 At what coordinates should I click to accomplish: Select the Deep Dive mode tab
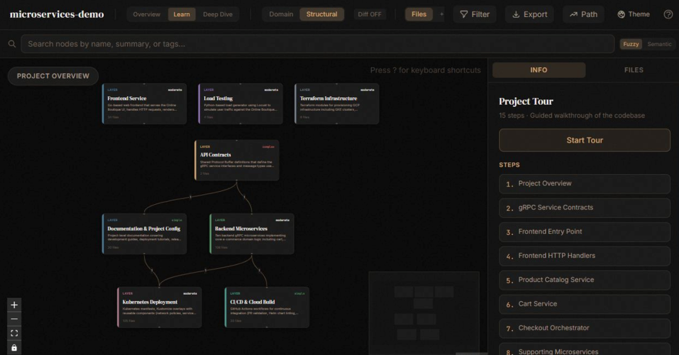pyautogui.click(x=218, y=14)
